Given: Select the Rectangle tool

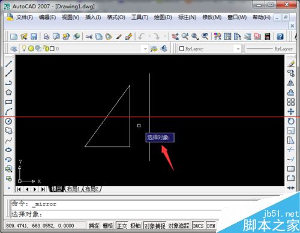Looking at the screenshot, I should point(8,102).
